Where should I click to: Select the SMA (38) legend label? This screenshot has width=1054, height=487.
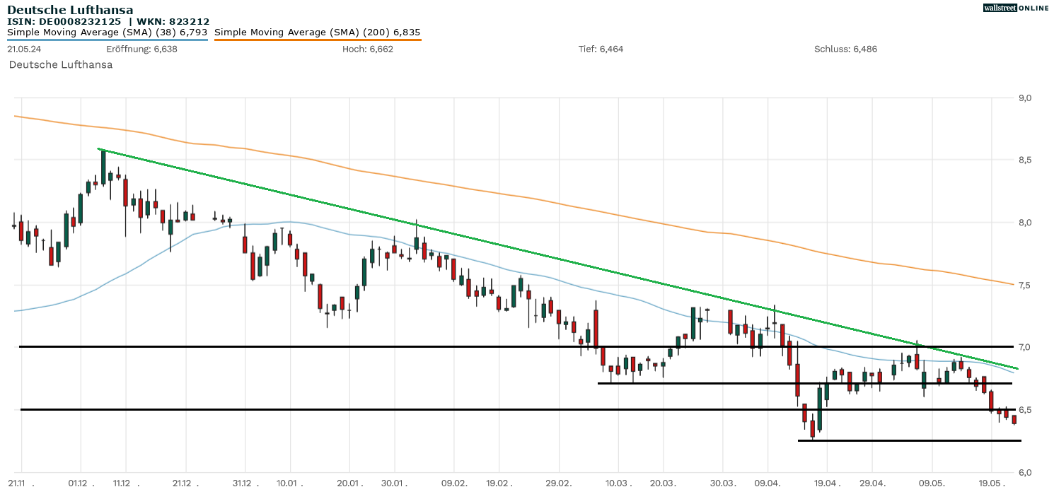(x=107, y=32)
